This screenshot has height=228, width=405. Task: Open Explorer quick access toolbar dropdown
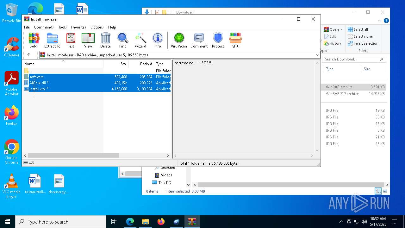(x=170, y=12)
